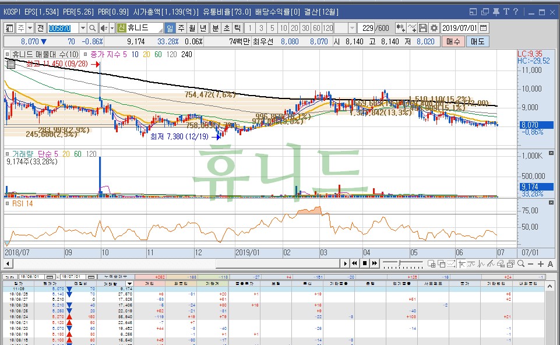The image size is (560, 345).
Task: Collapse the RSI panel corner button
Action: [551, 202]
